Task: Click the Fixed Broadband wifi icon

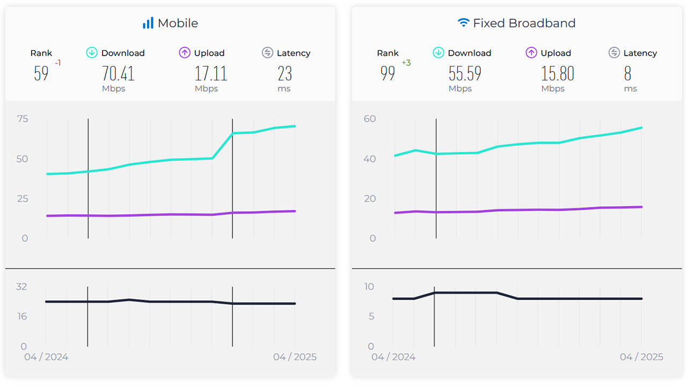Action: [x=463, y=23]
